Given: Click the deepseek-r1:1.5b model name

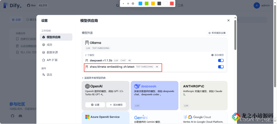Looking at the screenshot, I should click(x=101, y=60).
